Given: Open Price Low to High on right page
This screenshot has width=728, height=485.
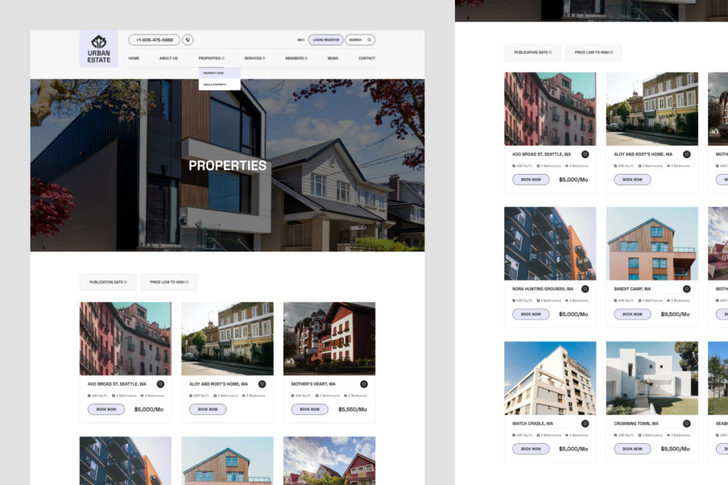Looking at the screenshot, I should tap(594, 53).
